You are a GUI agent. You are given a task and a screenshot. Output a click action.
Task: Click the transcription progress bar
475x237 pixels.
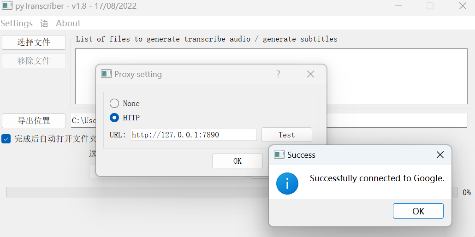click(138, 192)
